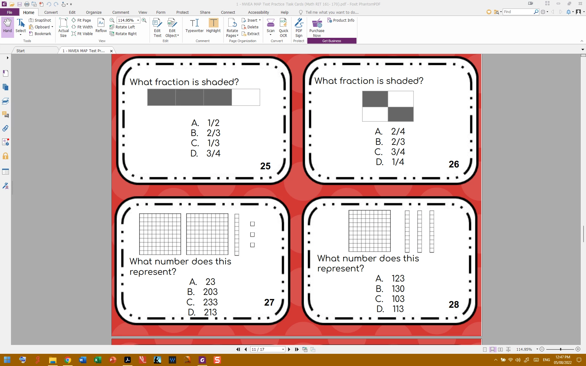Open the Scan tool
Image resolution: width=586 pixels, height=366 pixels.
(x=270, y=27)
